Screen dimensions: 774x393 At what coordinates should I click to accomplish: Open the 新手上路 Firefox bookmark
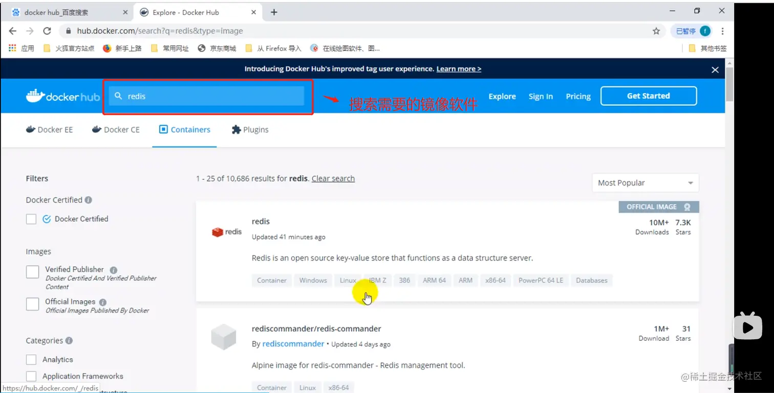click(122, 48)
